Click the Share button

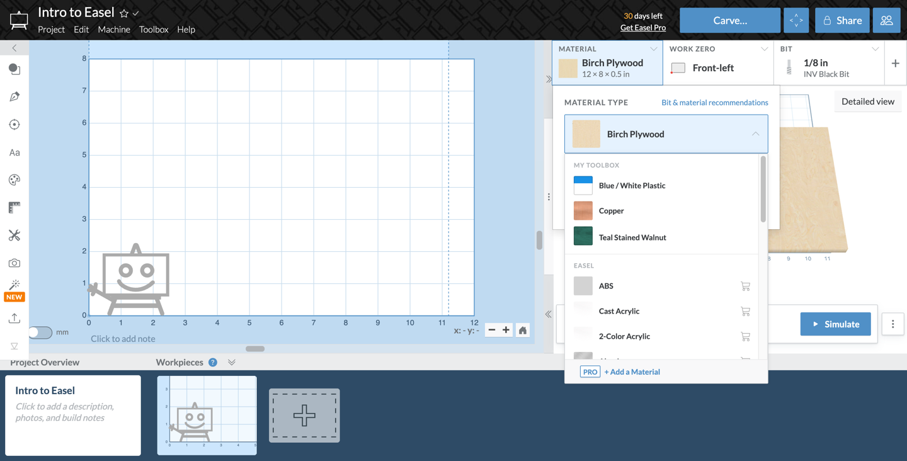(842, 20)
